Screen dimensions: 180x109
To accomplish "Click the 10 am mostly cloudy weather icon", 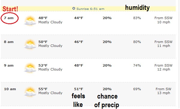I will tap(30, 91).
